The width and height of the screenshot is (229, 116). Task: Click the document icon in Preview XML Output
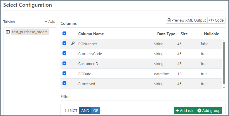click(169, 20)
